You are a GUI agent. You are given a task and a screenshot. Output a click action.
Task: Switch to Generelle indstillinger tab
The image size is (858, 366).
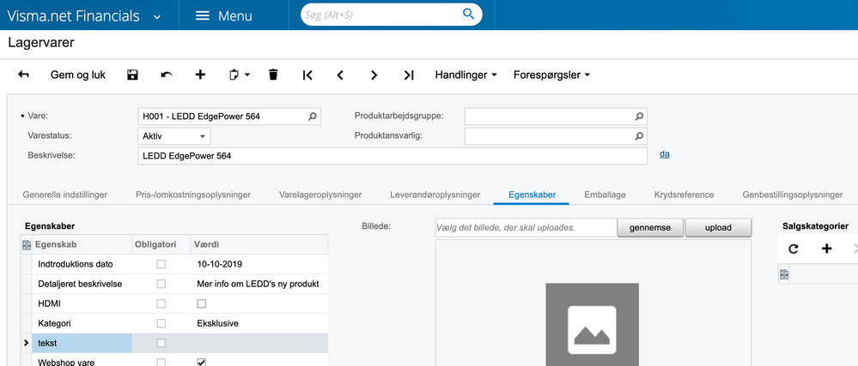click(65, 195)
